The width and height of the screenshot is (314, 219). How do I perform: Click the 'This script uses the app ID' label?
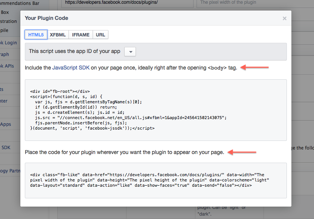coord(75,51)
